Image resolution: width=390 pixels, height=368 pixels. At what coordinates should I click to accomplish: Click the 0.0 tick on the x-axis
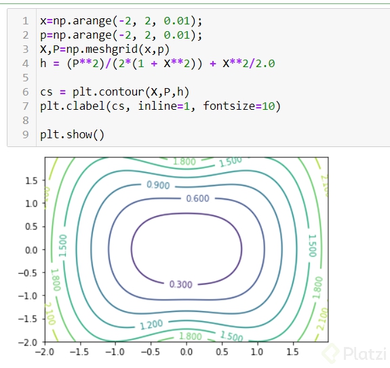pos(187,352)
